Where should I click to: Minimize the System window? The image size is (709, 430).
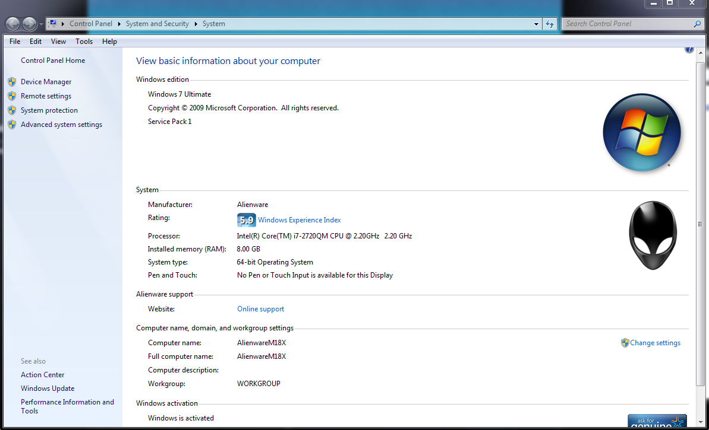(x=653, y=3)
